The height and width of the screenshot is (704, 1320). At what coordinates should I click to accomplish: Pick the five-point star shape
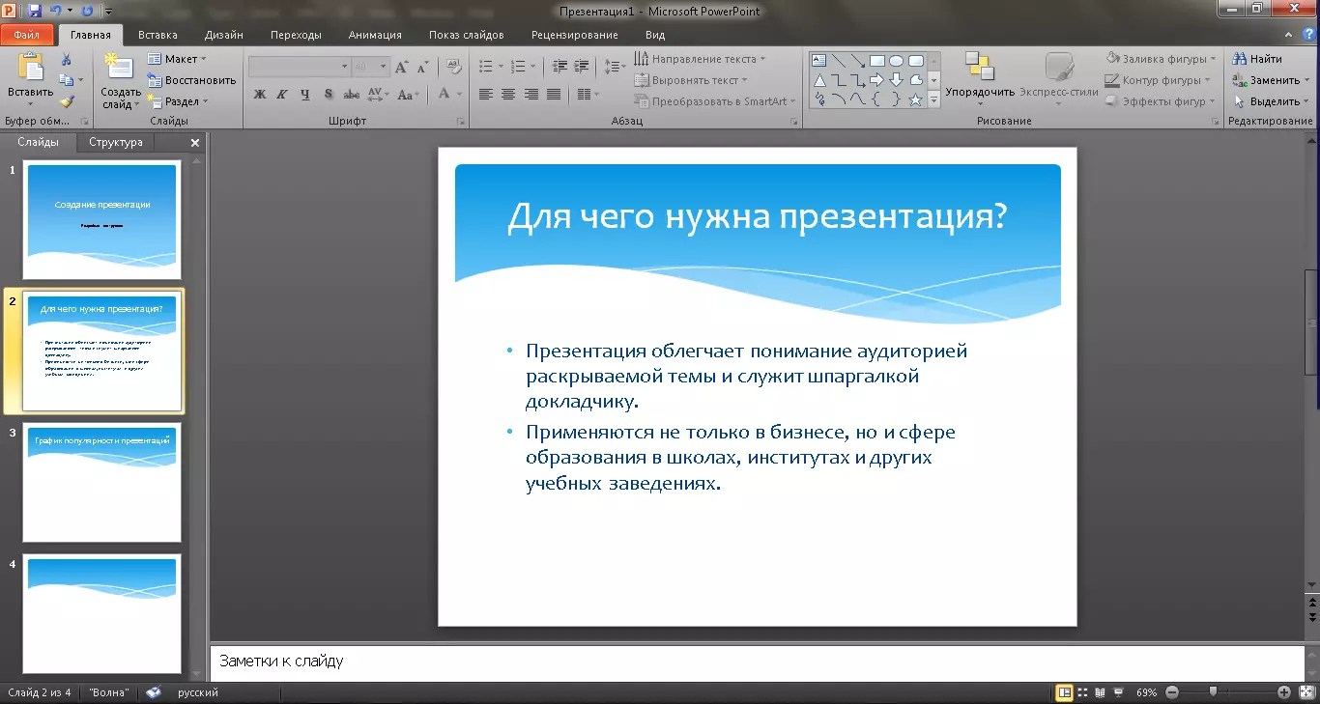915,99
